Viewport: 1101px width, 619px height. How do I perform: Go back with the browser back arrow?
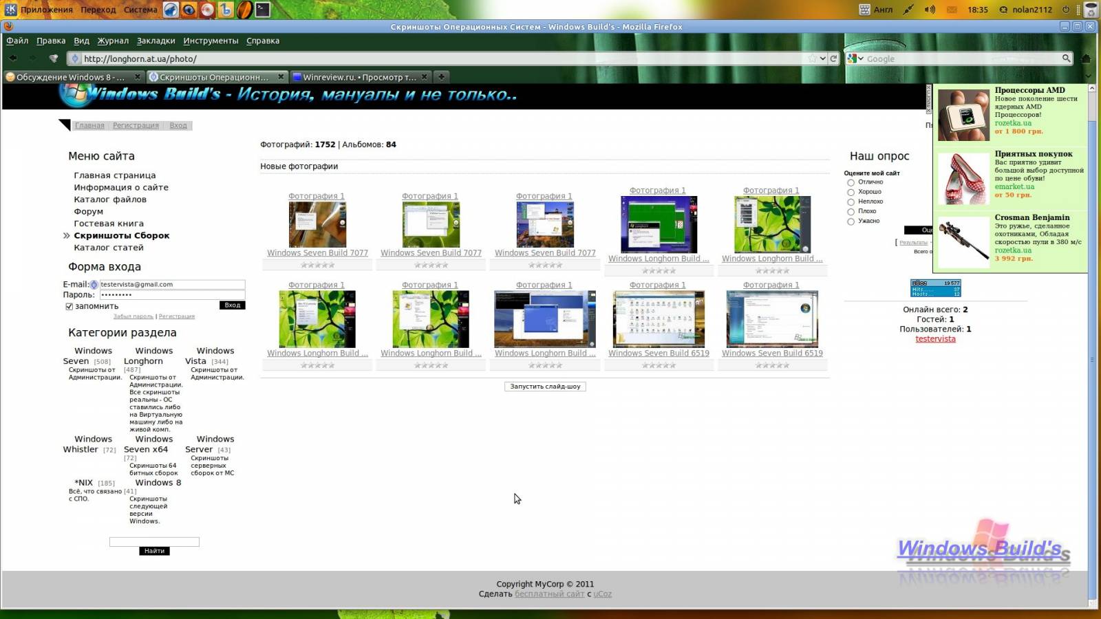(12, 58)
